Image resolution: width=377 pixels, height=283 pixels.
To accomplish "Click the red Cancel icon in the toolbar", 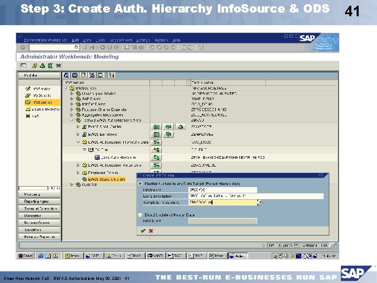I will point(116,47).
